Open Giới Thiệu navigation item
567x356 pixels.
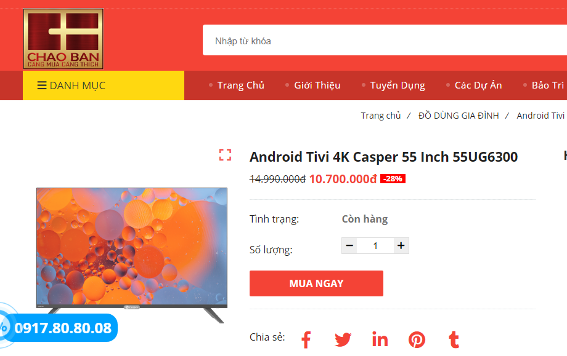317,85
